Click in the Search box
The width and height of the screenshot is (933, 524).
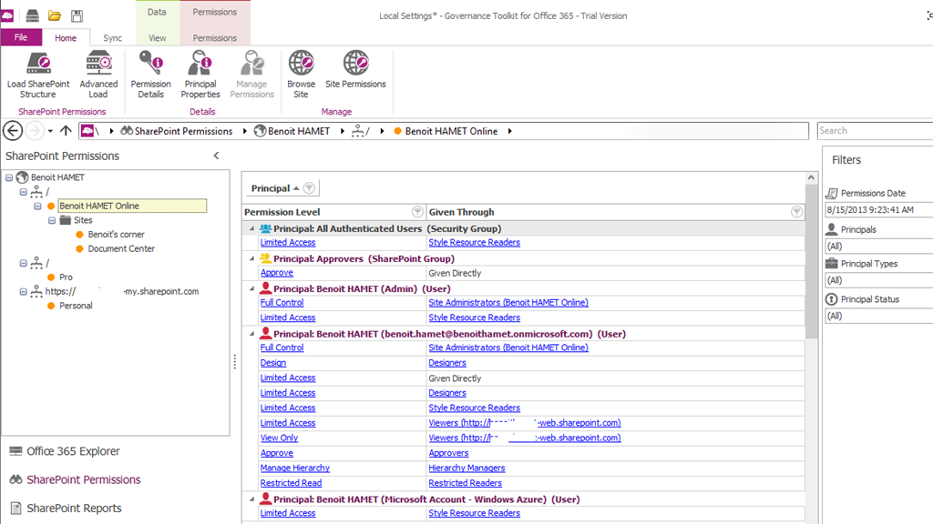(x=873, y=131)
